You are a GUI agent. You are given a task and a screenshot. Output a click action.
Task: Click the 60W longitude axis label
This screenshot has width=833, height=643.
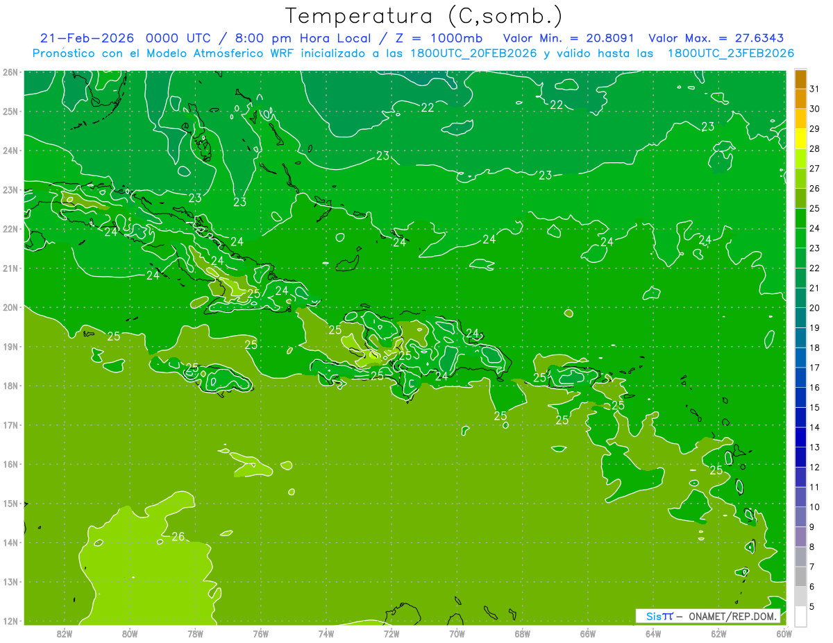click(x=784, y=633)
